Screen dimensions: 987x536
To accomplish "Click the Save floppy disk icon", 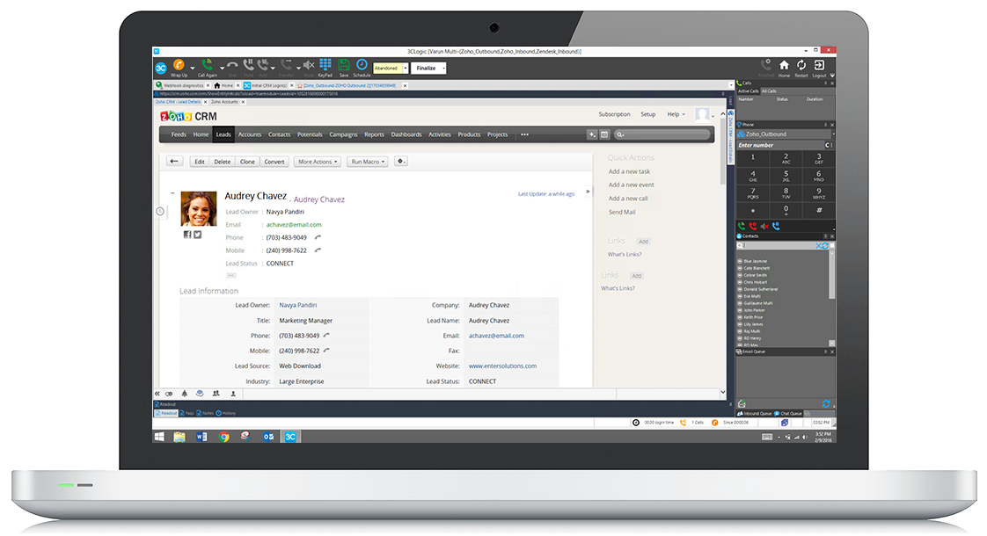I will [x=344, y=66].
